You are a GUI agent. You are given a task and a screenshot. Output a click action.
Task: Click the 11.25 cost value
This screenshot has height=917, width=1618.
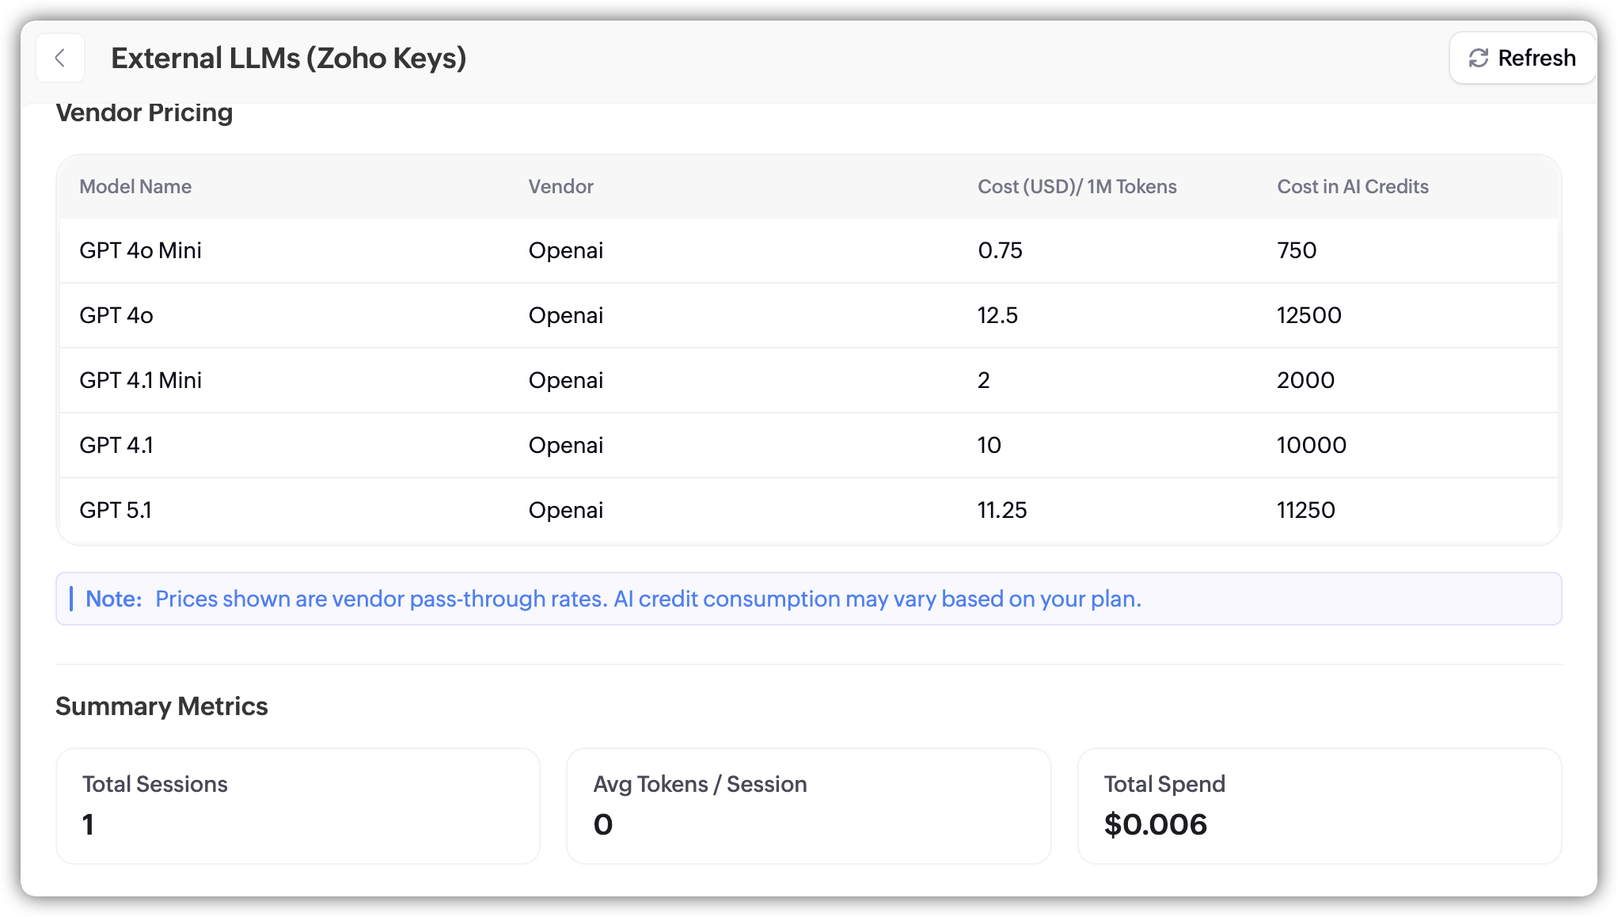pos(1001,511)
